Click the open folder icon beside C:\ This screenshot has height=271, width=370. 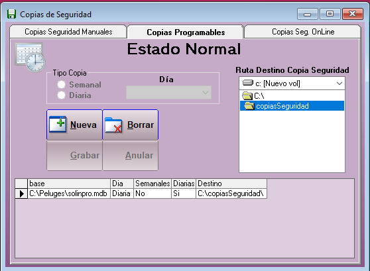coord(247,96)
